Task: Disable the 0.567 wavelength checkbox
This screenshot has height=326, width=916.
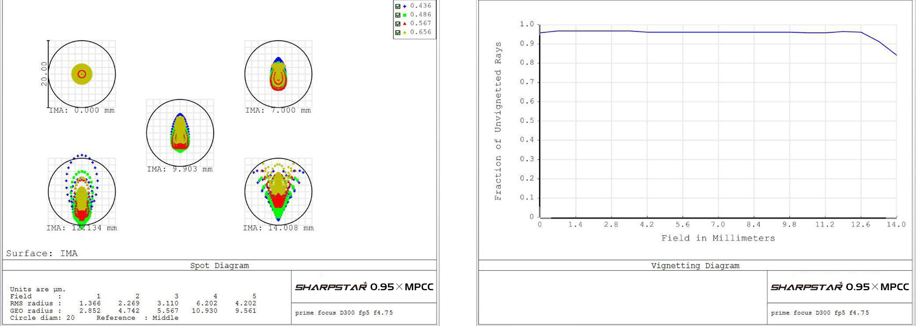Action: pyautogui.click(x=397, y=23)
